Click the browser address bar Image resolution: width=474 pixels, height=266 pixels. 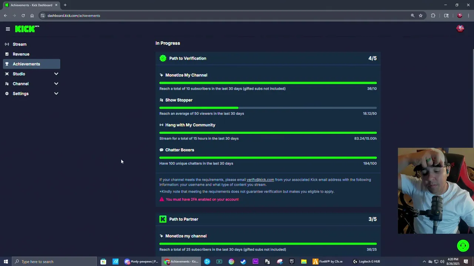point(222,16)
